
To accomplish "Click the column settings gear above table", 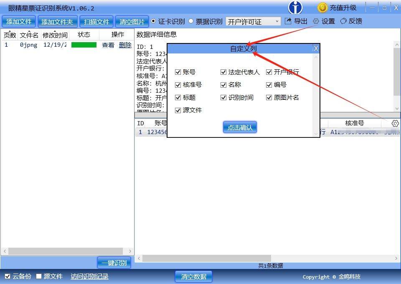I will coord(395,123).
